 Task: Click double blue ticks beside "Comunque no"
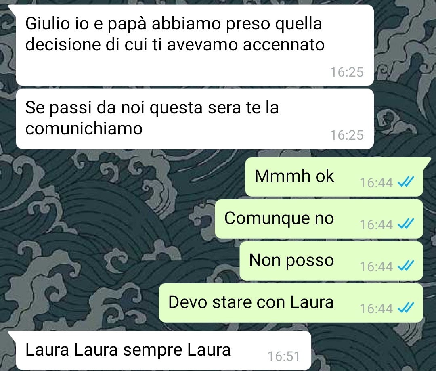click(406, 224)
